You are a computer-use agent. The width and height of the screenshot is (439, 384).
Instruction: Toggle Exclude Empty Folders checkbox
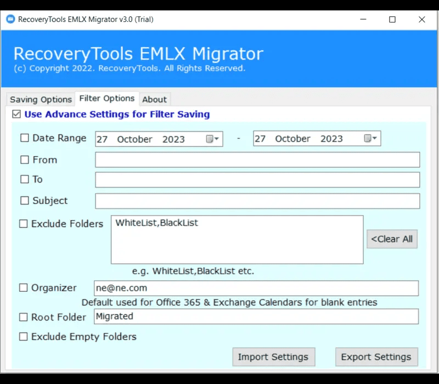pyautogui.click(x=23, y=336)
